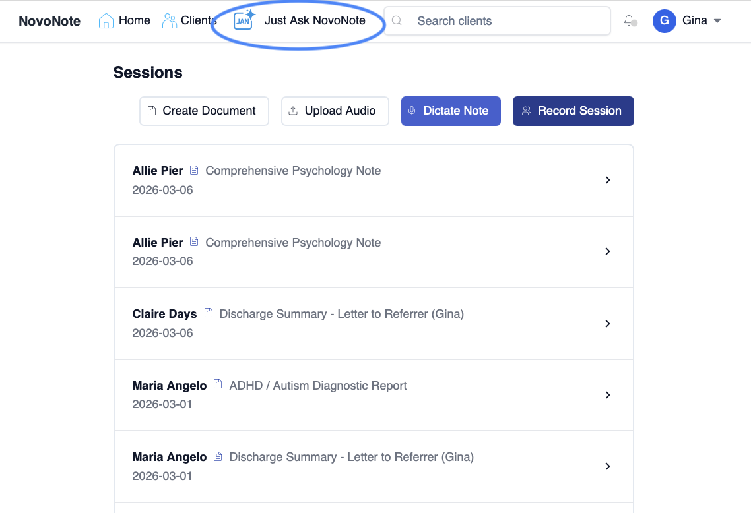The height and width of the screenshot is (513, 751).
Task: Open Just Ask NovoNote menu item
Action: 314,21
